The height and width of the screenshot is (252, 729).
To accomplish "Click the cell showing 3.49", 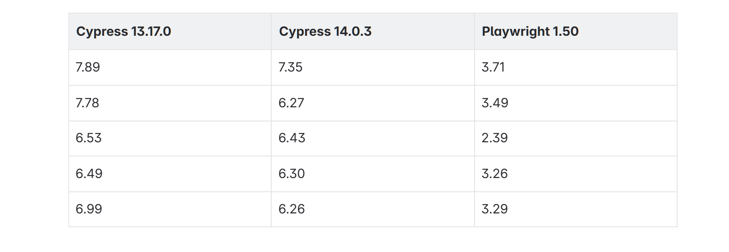I will (x=576, y=103).
